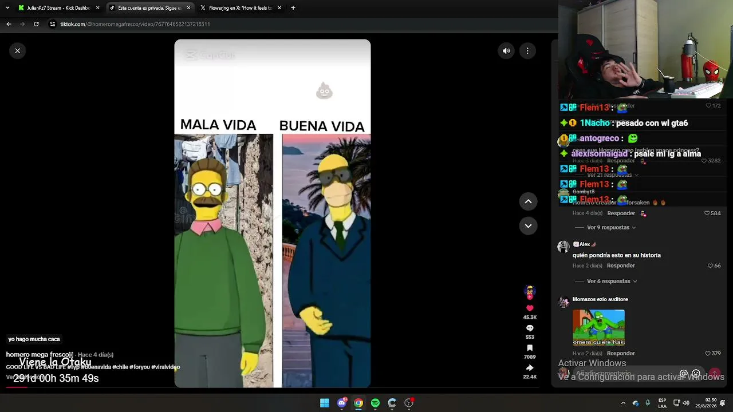Viewport: 733px width, 412px height.
Task: Open the comments icon showing 553
Action: [530, 328]
